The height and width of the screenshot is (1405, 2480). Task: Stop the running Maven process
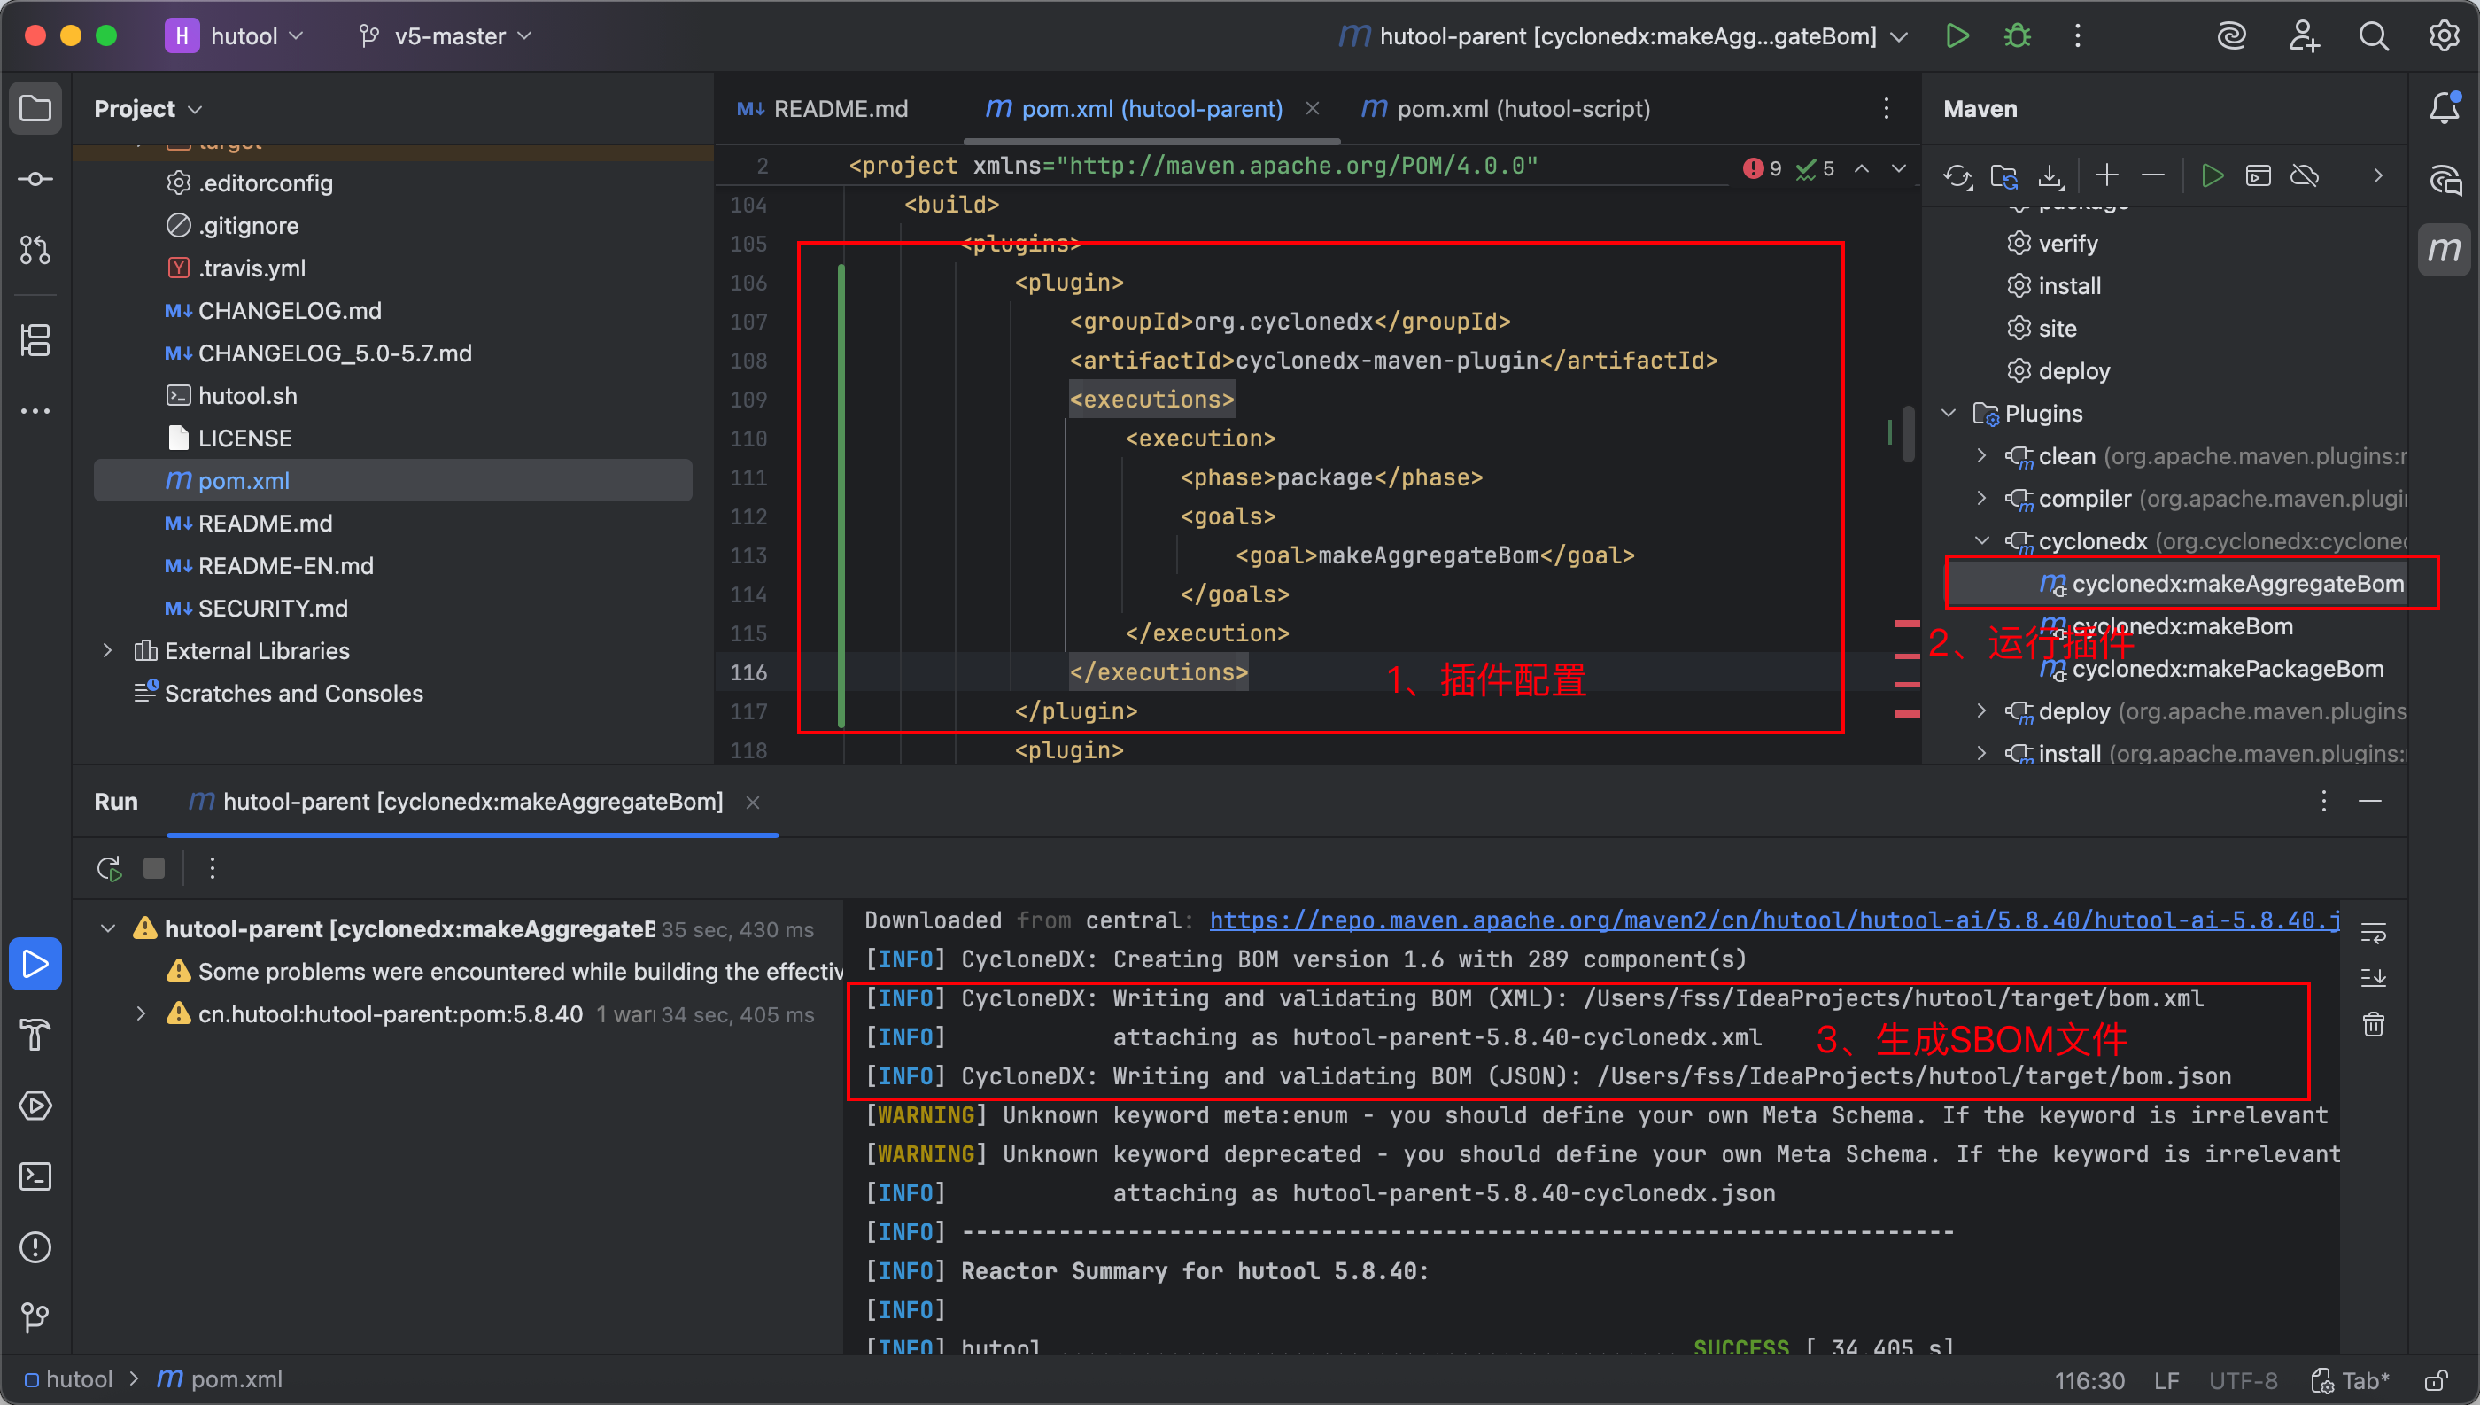pos(153,868)
